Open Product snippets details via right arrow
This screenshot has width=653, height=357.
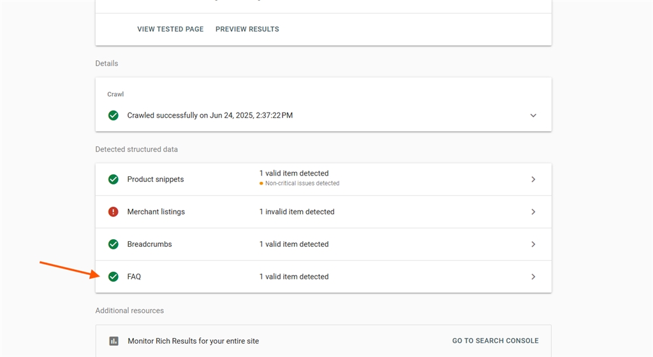pos(533,179)
